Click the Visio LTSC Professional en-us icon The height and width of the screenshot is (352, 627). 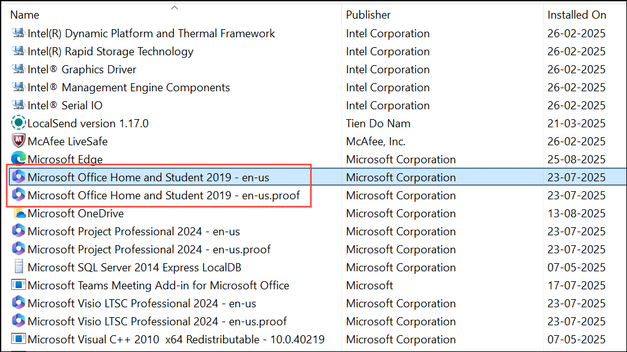pos(19,304)
